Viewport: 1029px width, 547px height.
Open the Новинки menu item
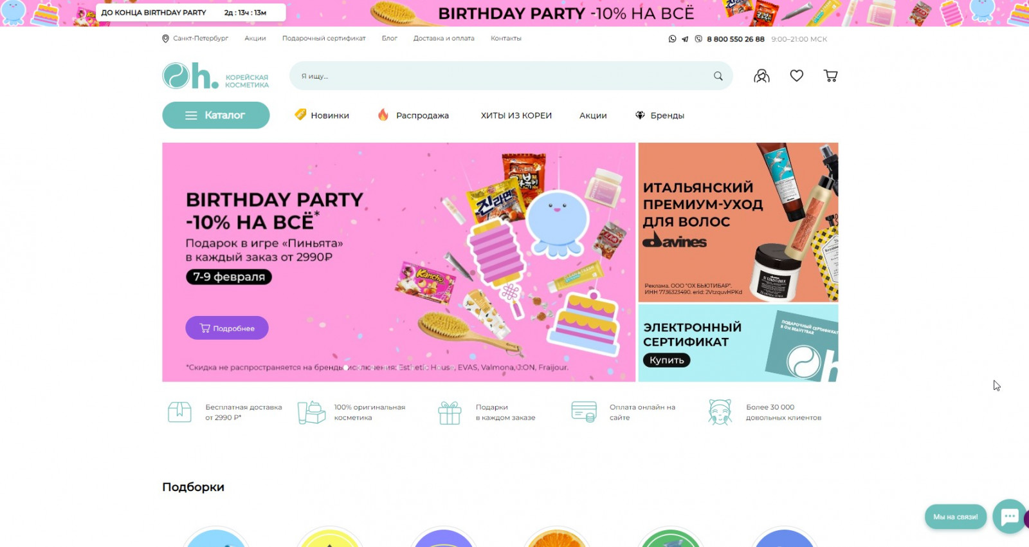(x=322, y=115)
